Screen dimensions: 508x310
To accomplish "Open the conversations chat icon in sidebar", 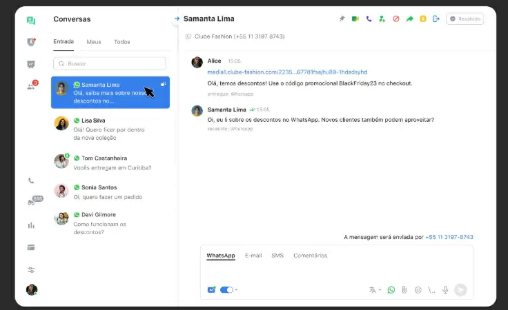I will click(31, 21).
